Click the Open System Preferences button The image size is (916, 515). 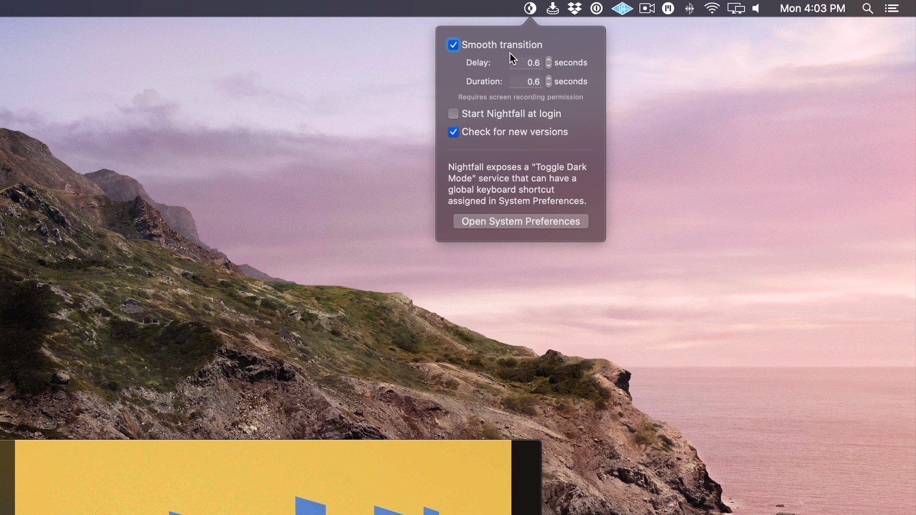coord(520,221)
